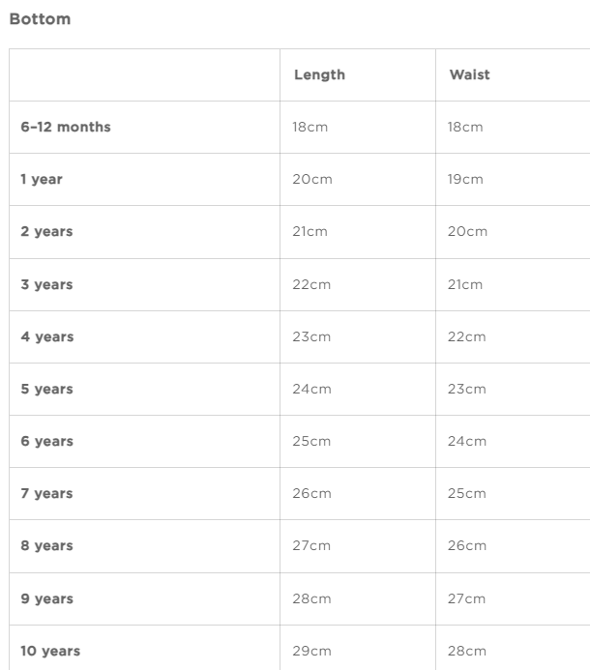Click the waist value for 9 years
The width and height of the screenshot is (590, 670).
[x=466, y=598]
